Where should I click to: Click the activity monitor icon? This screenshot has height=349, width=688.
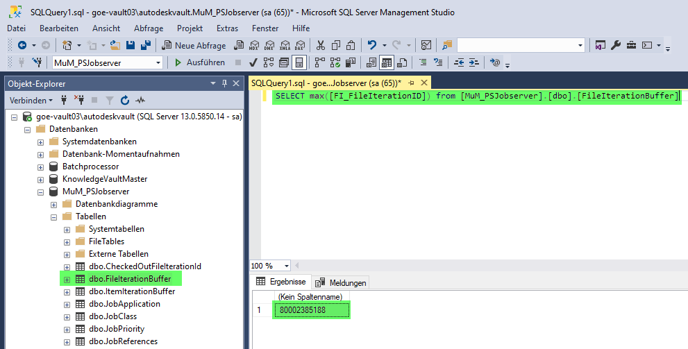coord(426,45)
